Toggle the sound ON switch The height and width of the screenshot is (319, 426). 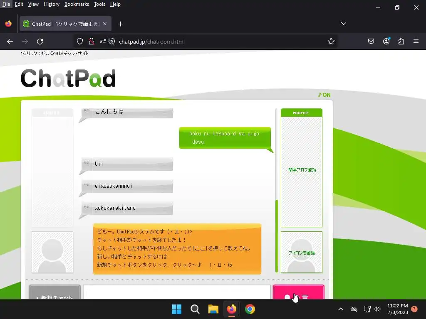pos(324,95)
